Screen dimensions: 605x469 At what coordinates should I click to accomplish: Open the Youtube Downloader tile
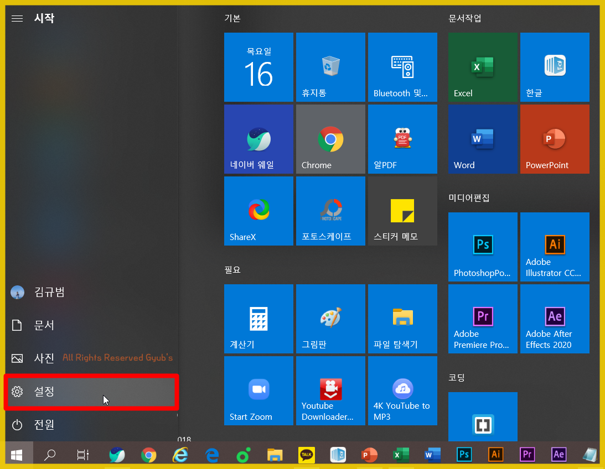tap(330, 391)
